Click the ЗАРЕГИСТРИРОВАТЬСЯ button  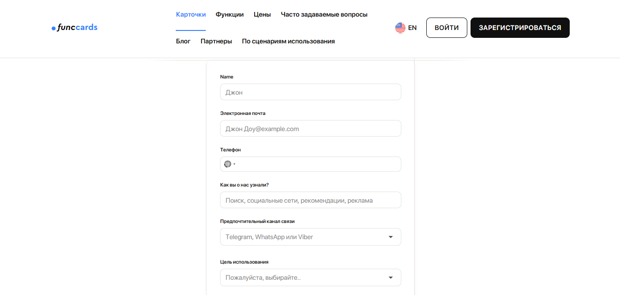click(x=519, y=27)
